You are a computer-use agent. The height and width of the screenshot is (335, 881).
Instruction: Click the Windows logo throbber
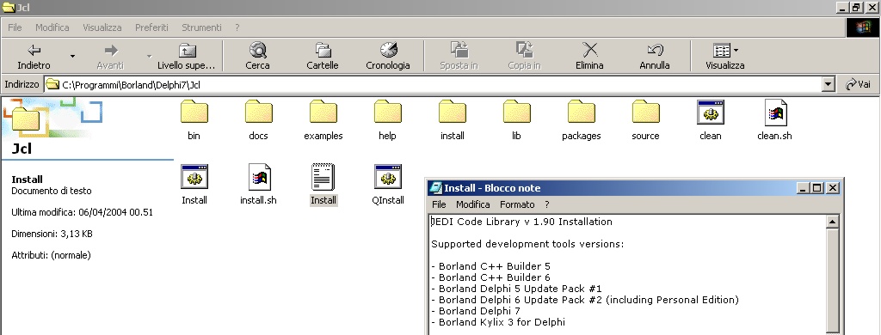(x=862, y=27)
